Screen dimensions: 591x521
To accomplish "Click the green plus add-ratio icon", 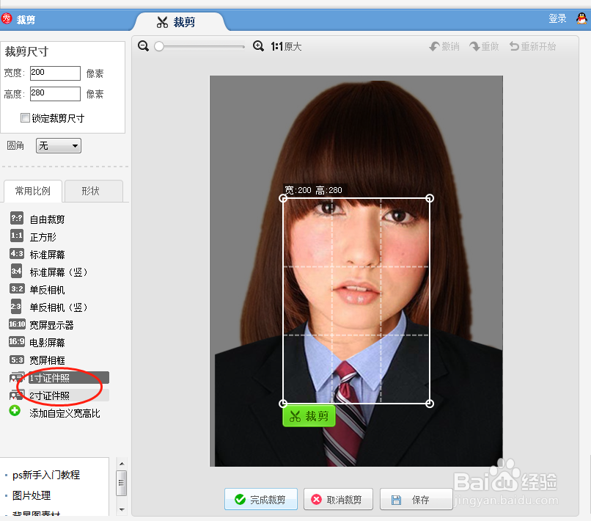I will coord(15,410).
